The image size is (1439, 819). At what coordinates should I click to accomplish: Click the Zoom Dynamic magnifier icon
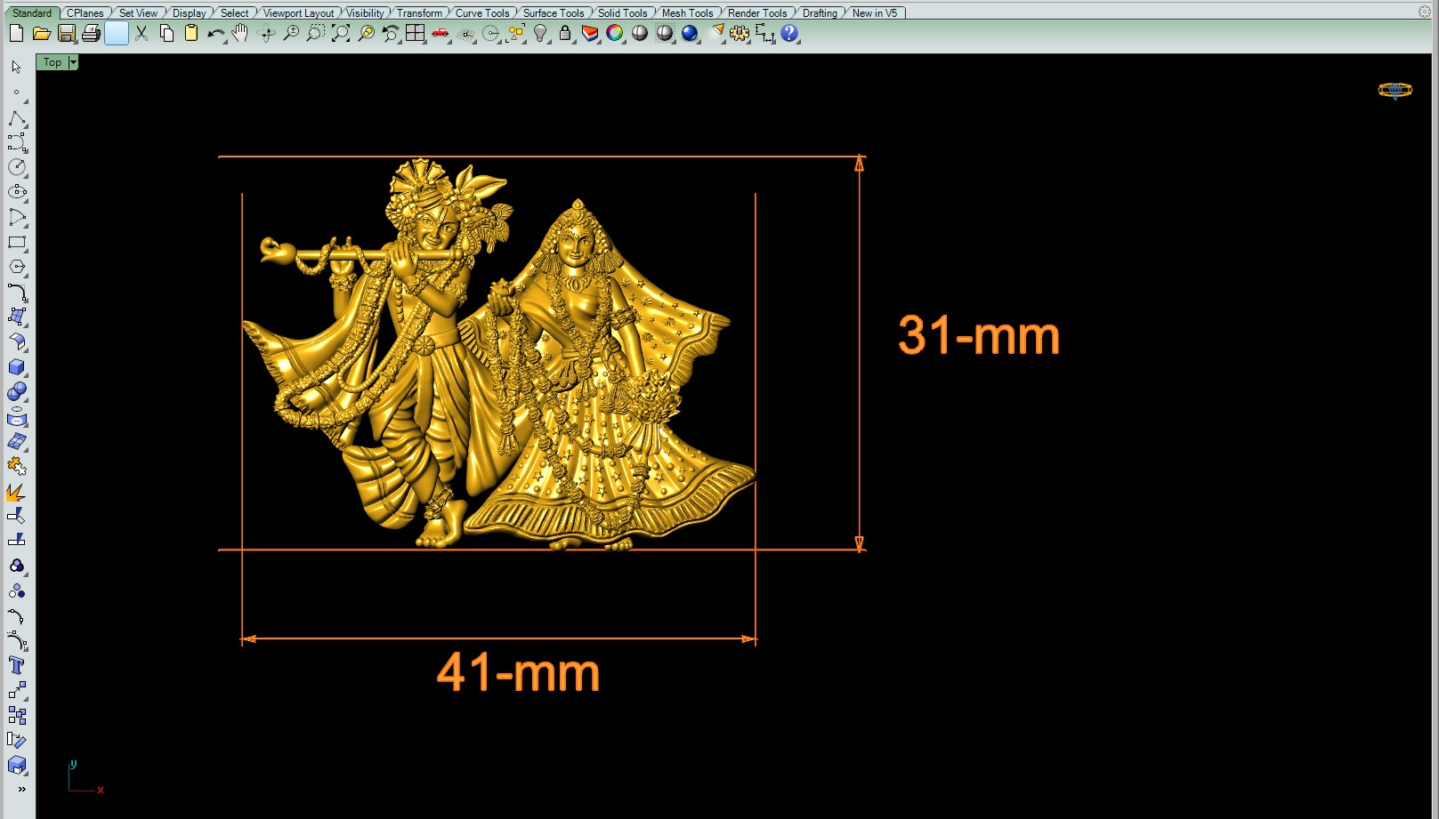tap(291, 34)
